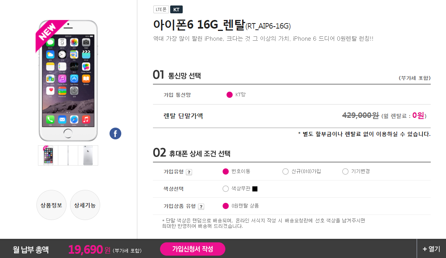Screen dimensions: 446x258
Task: Select the 색상무관 color option
Action: (225, 189)
